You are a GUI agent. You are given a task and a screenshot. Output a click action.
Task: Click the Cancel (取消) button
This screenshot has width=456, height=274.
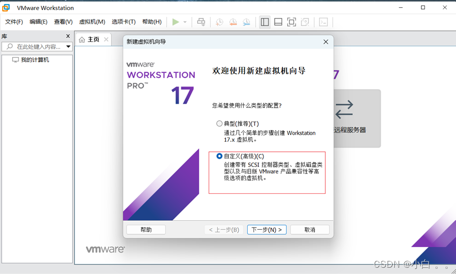[310, 230]
